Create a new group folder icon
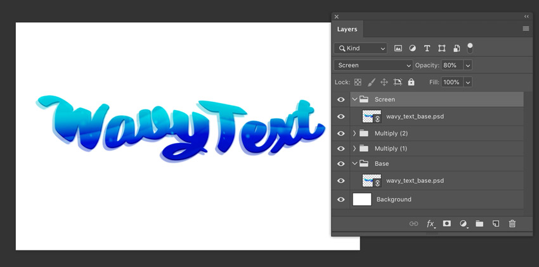The width and height of the screenshot is (539, 267). pyautogui.click(x=479, y=224)
